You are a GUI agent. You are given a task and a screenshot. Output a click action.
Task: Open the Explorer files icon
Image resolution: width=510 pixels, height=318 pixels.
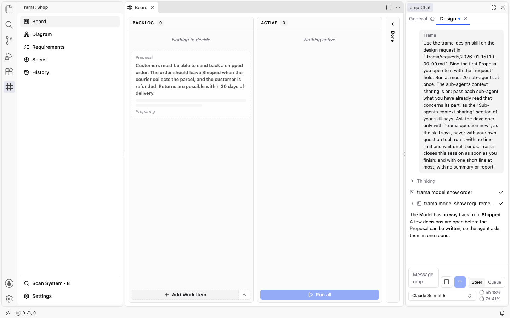pos(9,9)
